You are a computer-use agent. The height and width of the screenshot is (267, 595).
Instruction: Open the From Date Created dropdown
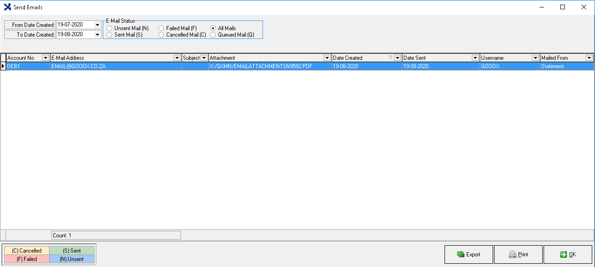click(x=97, y=25)
